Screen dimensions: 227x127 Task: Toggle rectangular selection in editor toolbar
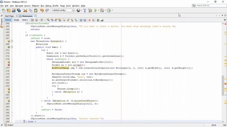pyautogui.click(x=63, y=20)
